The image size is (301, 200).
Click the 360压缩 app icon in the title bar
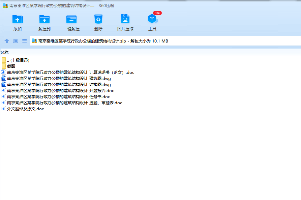[5, 6]
